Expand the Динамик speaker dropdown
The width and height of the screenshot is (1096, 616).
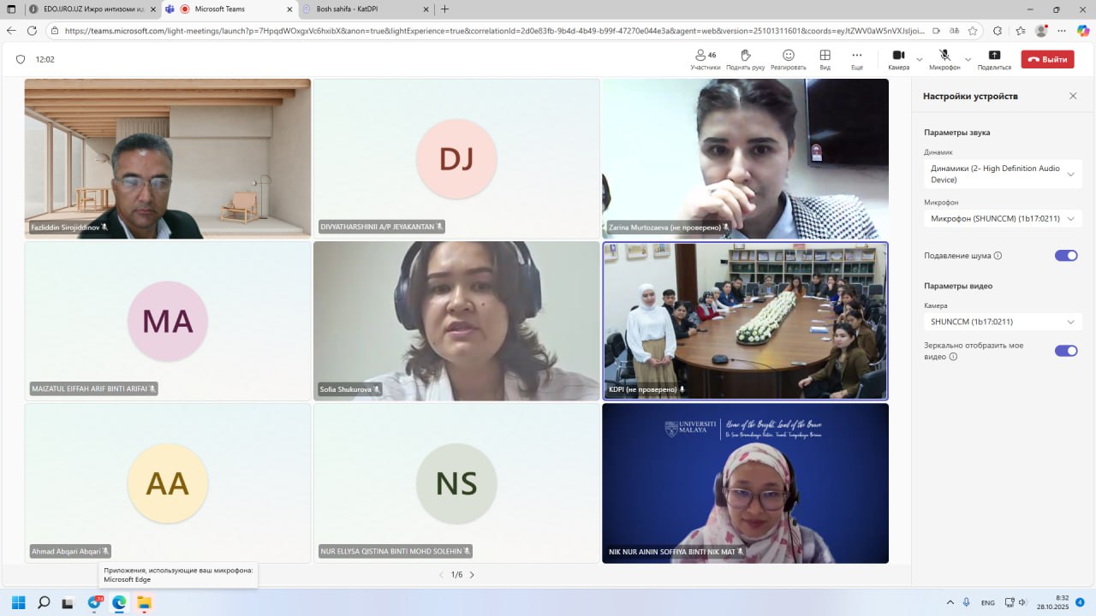(1002, 175)
